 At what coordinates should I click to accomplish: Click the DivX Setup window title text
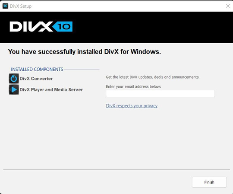click(x=21, y=6)
